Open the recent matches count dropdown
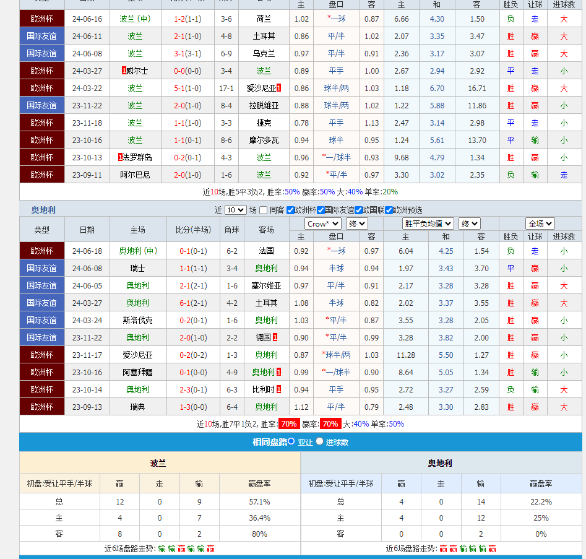The image size is (586, 559). [x=235, y=210]
